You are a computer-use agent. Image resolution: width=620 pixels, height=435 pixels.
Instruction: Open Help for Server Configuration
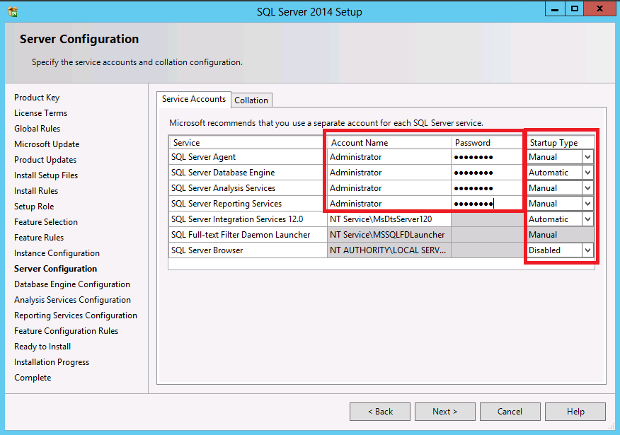[x=575, y=412]
